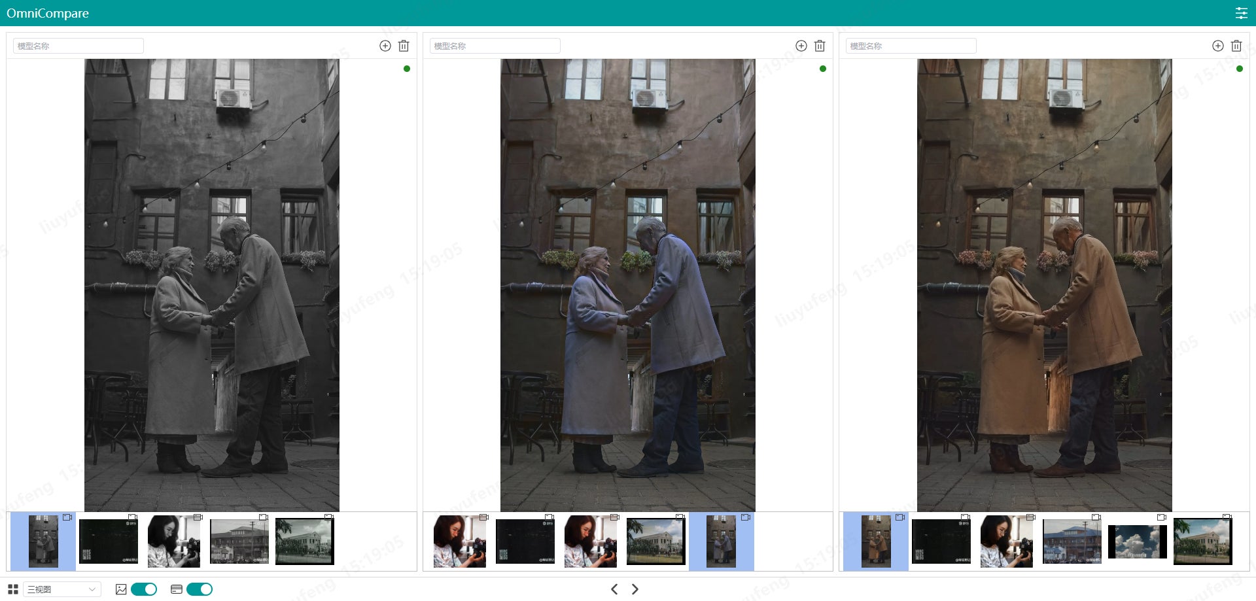Click the add icon in middle panel
This screenshot has height=601, width=1256.
(801, 46)
